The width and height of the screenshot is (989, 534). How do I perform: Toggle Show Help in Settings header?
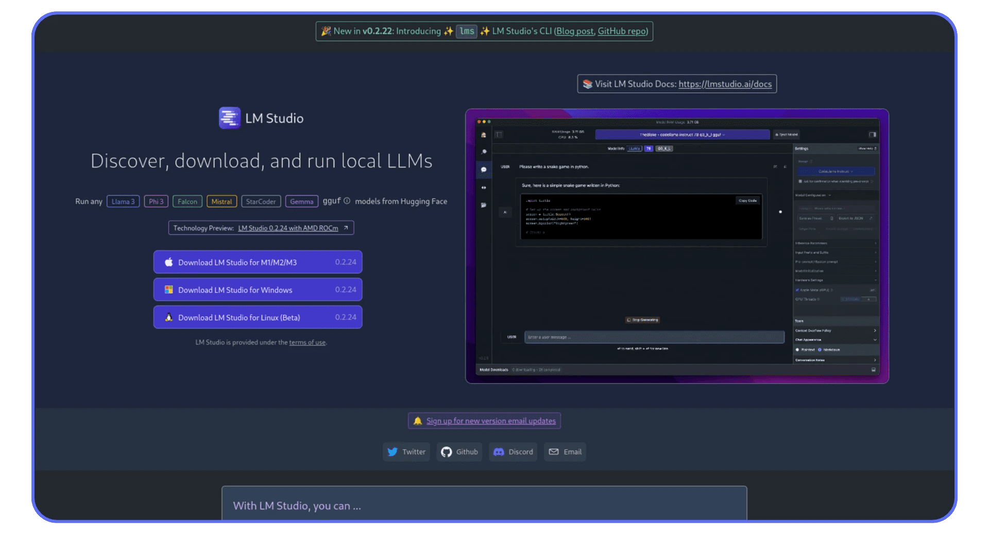(x=867, y=148)
